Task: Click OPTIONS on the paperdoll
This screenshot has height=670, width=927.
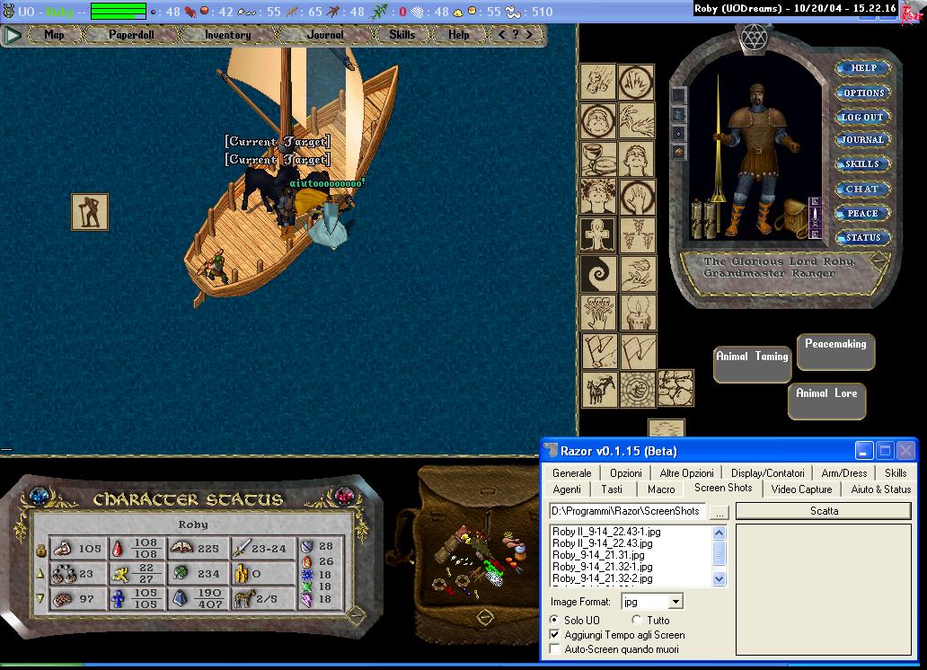Action: point(863,93)
